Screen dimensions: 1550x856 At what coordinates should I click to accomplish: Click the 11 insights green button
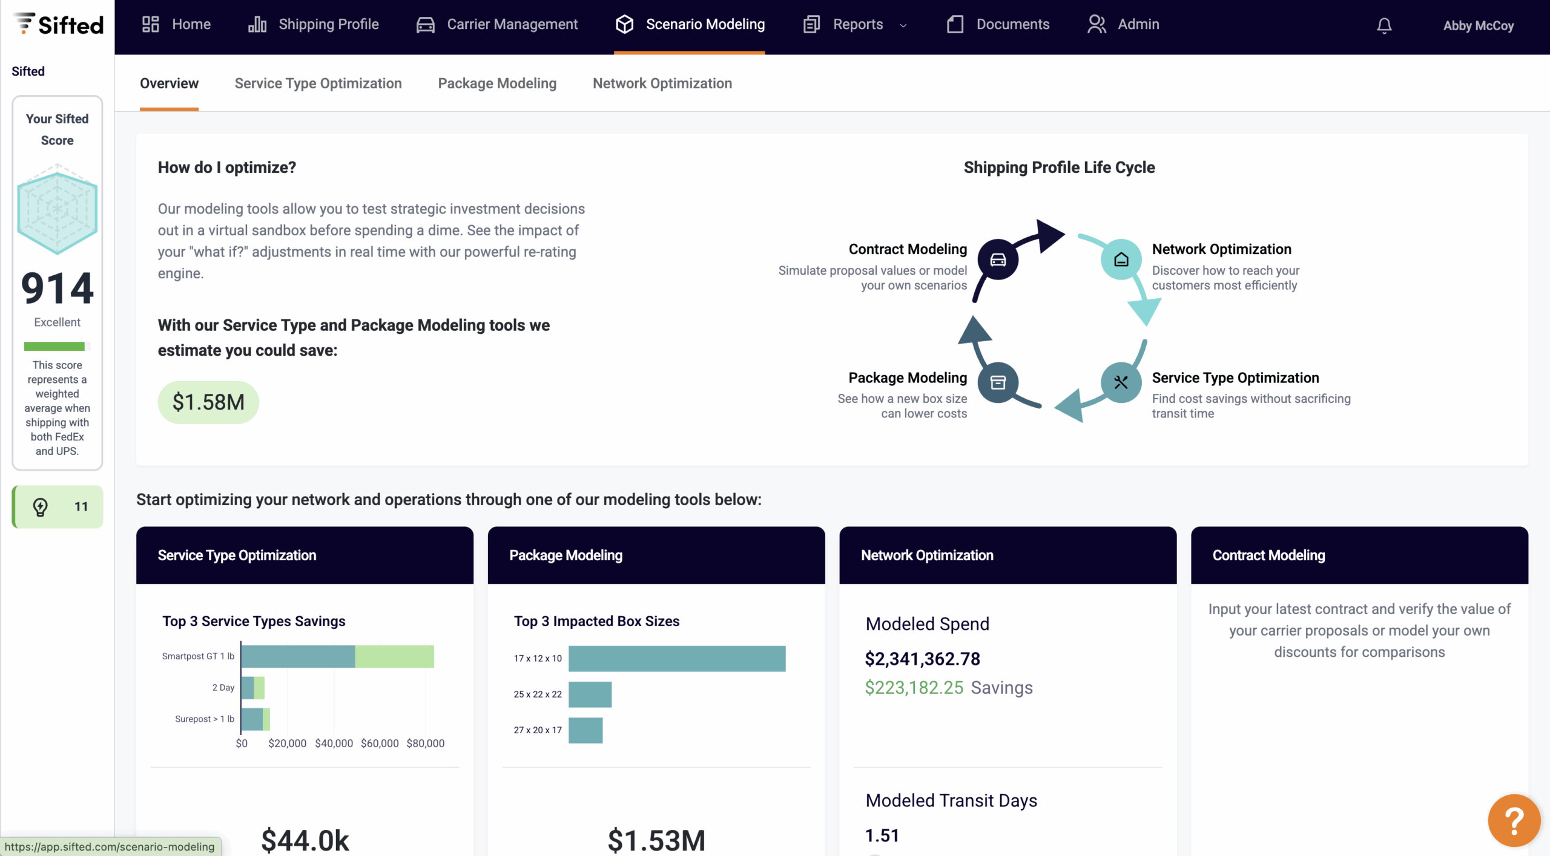coord(58,507)
